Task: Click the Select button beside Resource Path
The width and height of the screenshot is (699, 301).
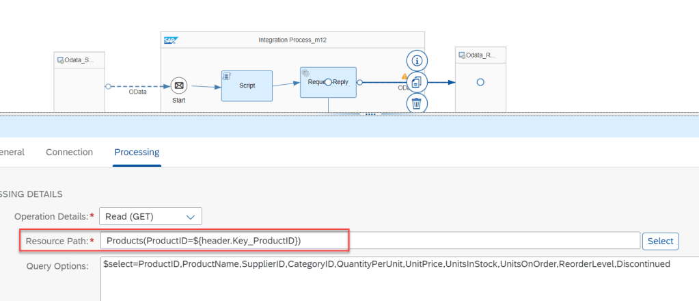Action: click(x=660, y=241)
